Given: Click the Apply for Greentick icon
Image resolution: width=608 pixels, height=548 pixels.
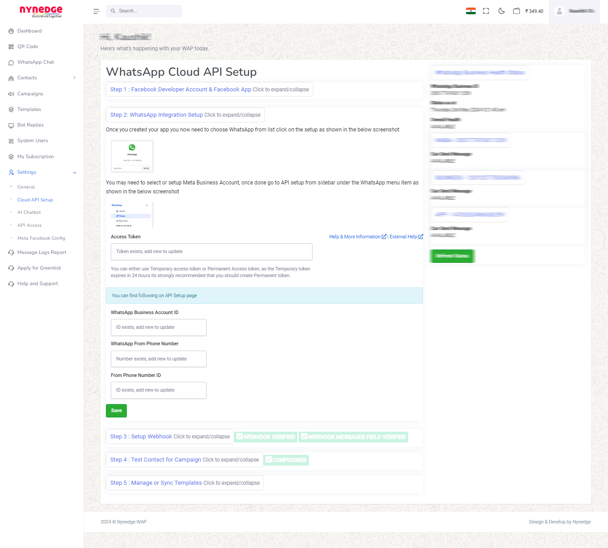Looking at the screenshot, I should click(x=11, y=268).
